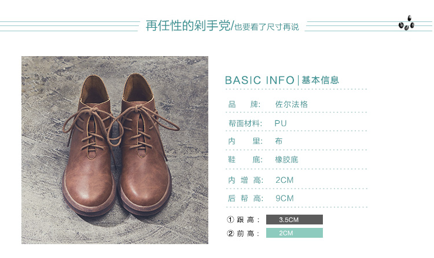Open the brown lace-up shoes photo
434x258 pixels.
coord(115,150)
